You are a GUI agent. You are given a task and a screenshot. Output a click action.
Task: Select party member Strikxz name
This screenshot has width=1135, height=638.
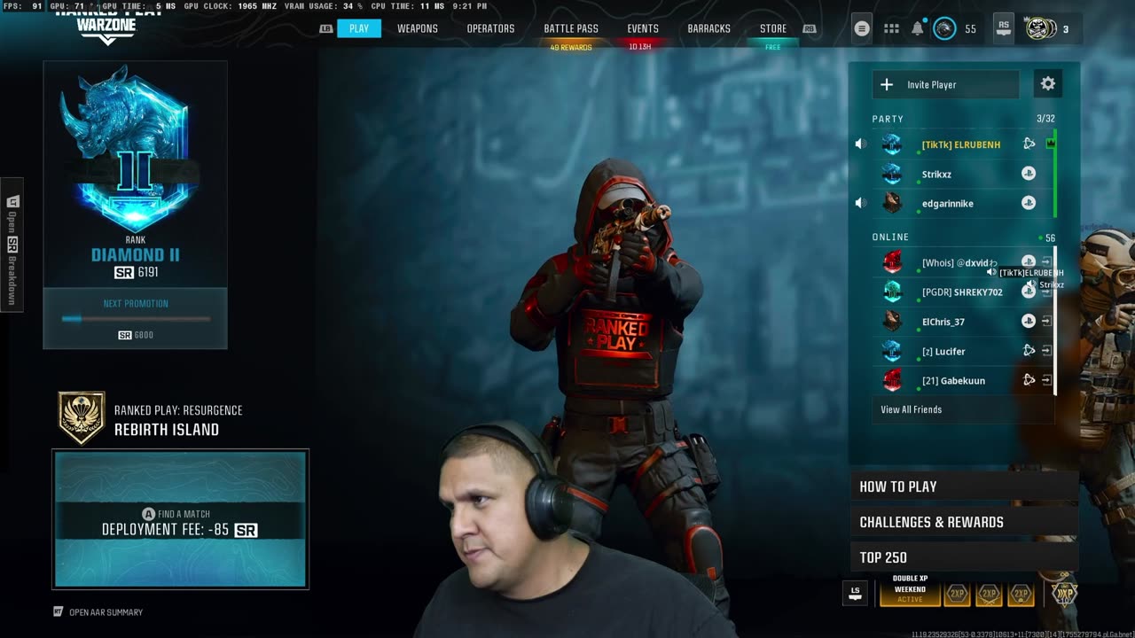(936, 175)
